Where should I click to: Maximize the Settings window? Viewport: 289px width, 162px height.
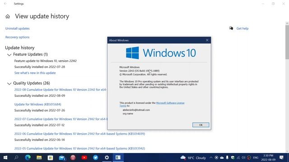pyautogui.click(x=273, y=4)
